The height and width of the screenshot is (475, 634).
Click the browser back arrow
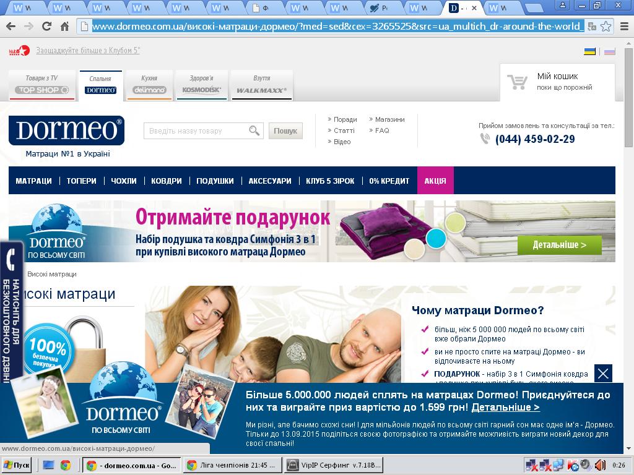click(x=11, y=27)
